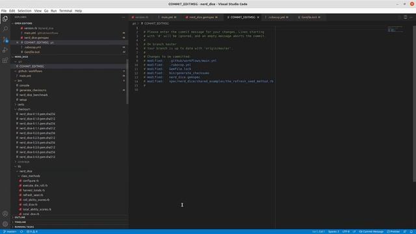The width and height of the screenshot is (416, 234).
Task: Click the explorer tree scrollbar
Action: coord(127,81)
